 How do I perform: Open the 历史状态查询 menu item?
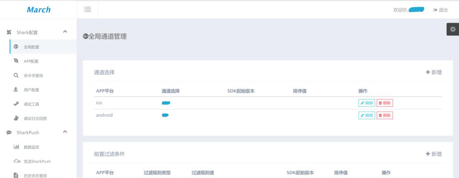click(35, 176)
